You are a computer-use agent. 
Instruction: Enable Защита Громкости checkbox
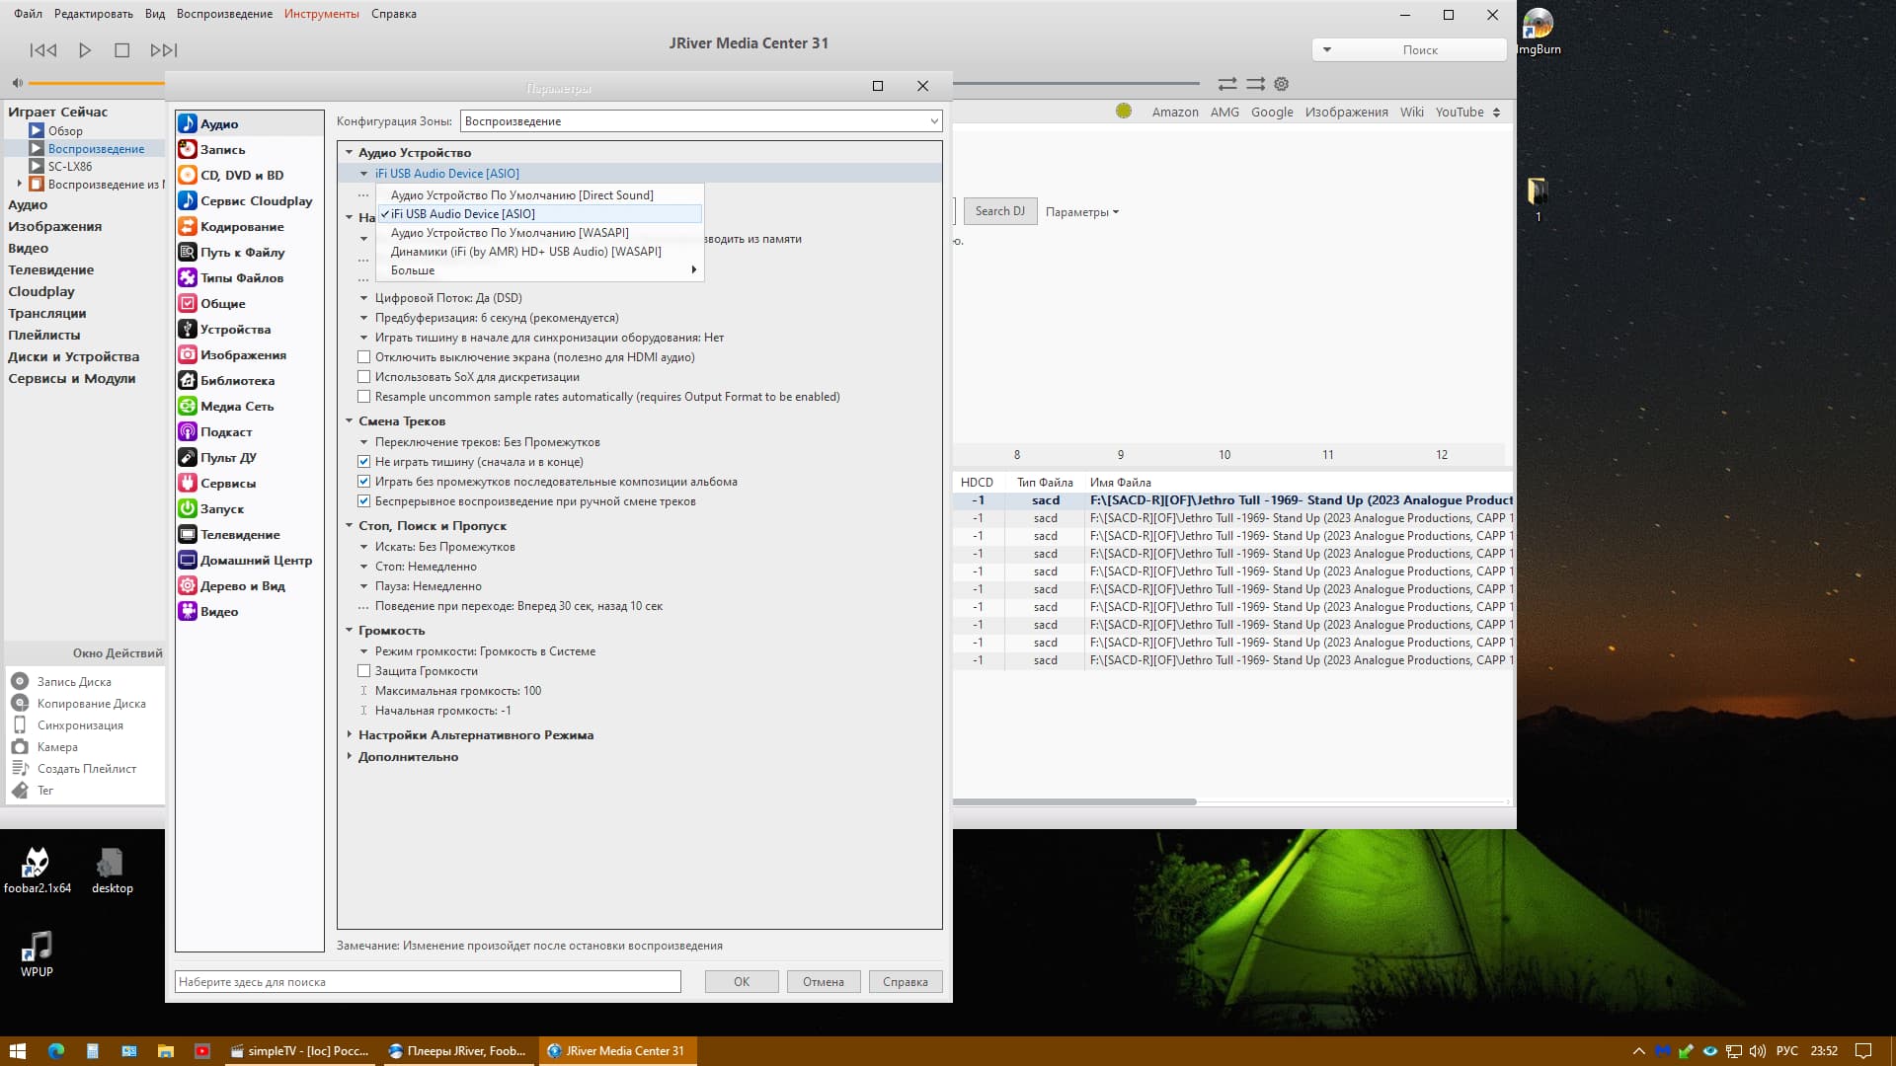364,671
